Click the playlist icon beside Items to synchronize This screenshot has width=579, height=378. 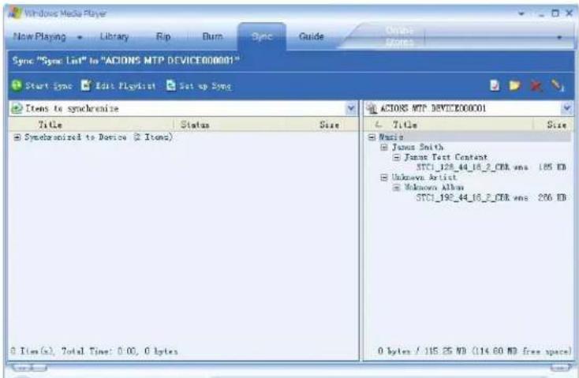coord(17,108)
